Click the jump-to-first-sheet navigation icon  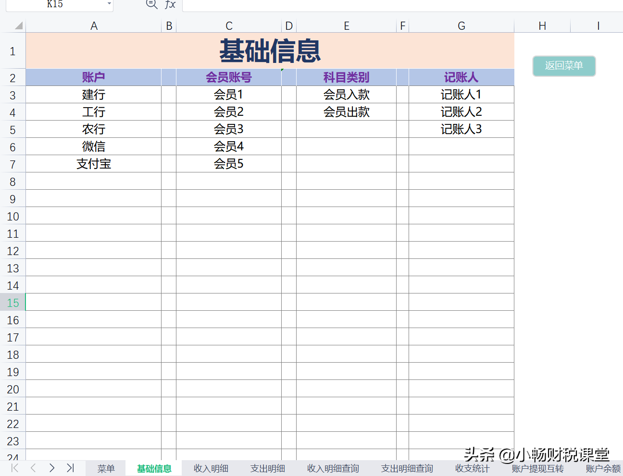14,468
